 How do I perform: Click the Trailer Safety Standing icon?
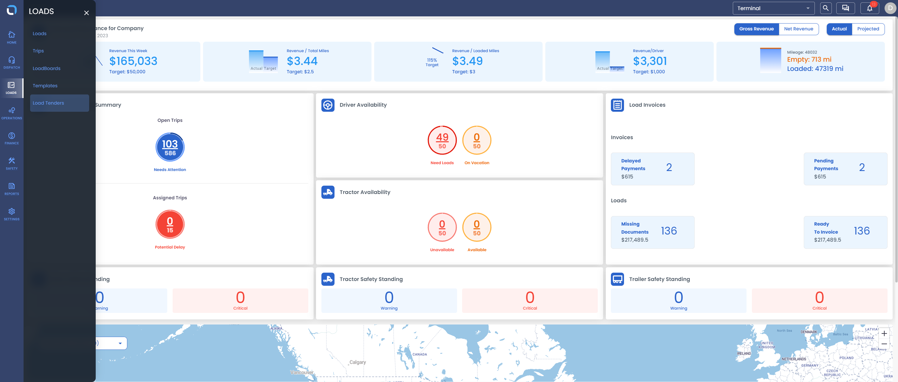pyautogui.click(x=617, y=279)
